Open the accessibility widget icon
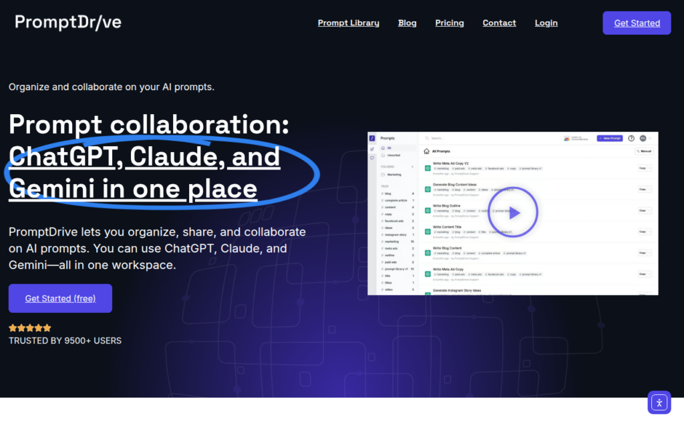684x427 pixels. [659, 402]
